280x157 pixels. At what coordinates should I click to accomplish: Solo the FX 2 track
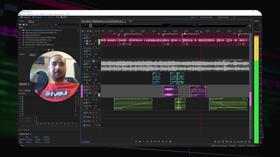pyautogui.click(x=96, y=87)
